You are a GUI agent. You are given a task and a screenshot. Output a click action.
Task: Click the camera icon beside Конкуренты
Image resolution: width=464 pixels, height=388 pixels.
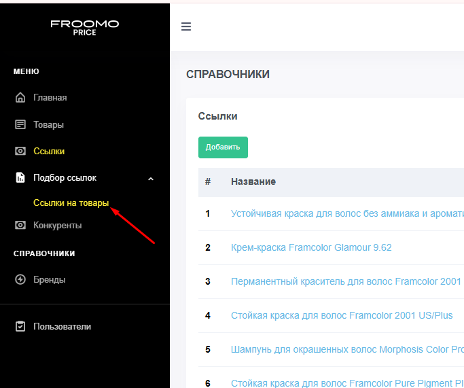(x=20, y=225)
